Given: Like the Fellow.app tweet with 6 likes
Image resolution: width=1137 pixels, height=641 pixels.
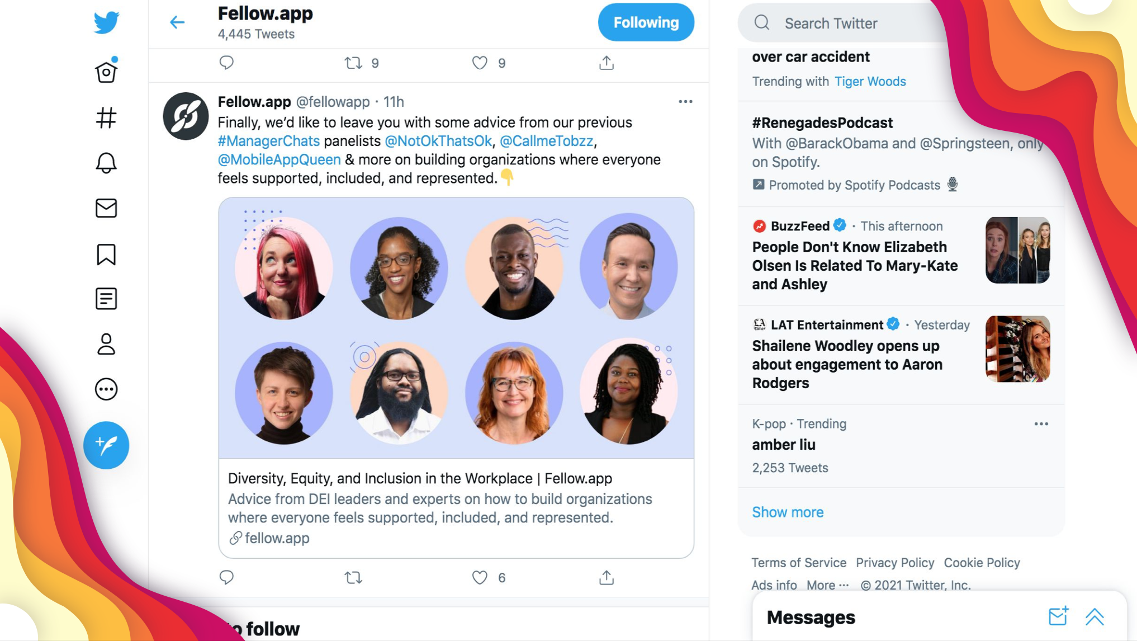Looking at the screenshot, I should tap(480, 577).
